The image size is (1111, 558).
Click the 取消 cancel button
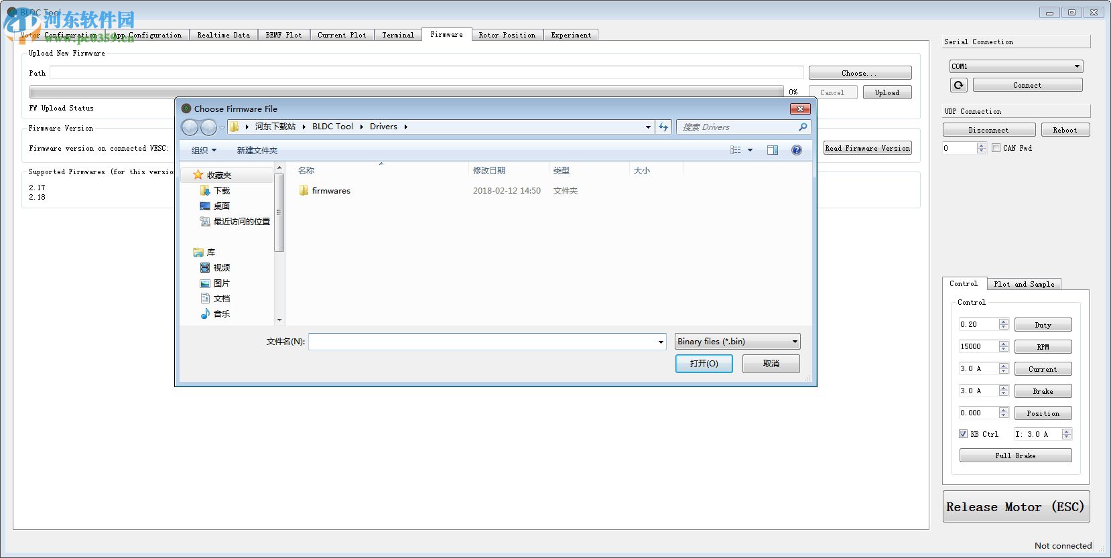pos(771,363)
